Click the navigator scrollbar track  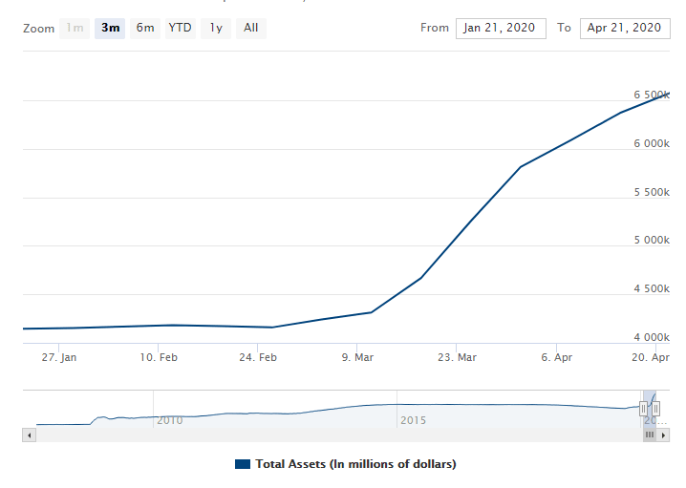pyautogui.click(x=334, y=435)
